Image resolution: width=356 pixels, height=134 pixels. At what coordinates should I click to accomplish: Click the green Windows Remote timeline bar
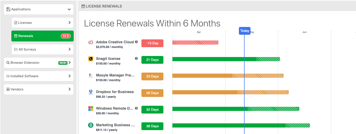[x=236, y=109]
